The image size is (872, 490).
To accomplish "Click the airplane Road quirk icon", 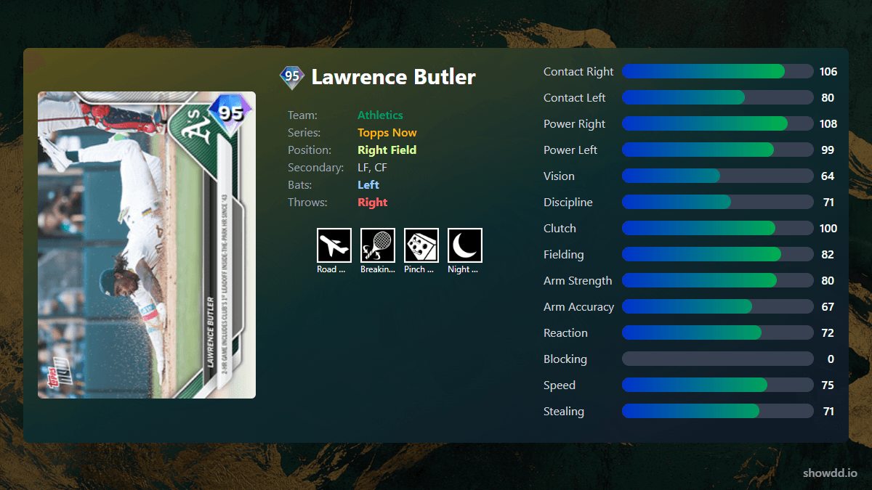I will (334, 245).
